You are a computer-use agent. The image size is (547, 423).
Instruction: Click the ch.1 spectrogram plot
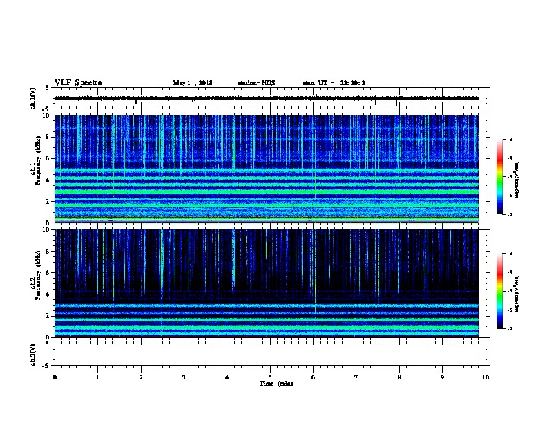click(267, 169)
